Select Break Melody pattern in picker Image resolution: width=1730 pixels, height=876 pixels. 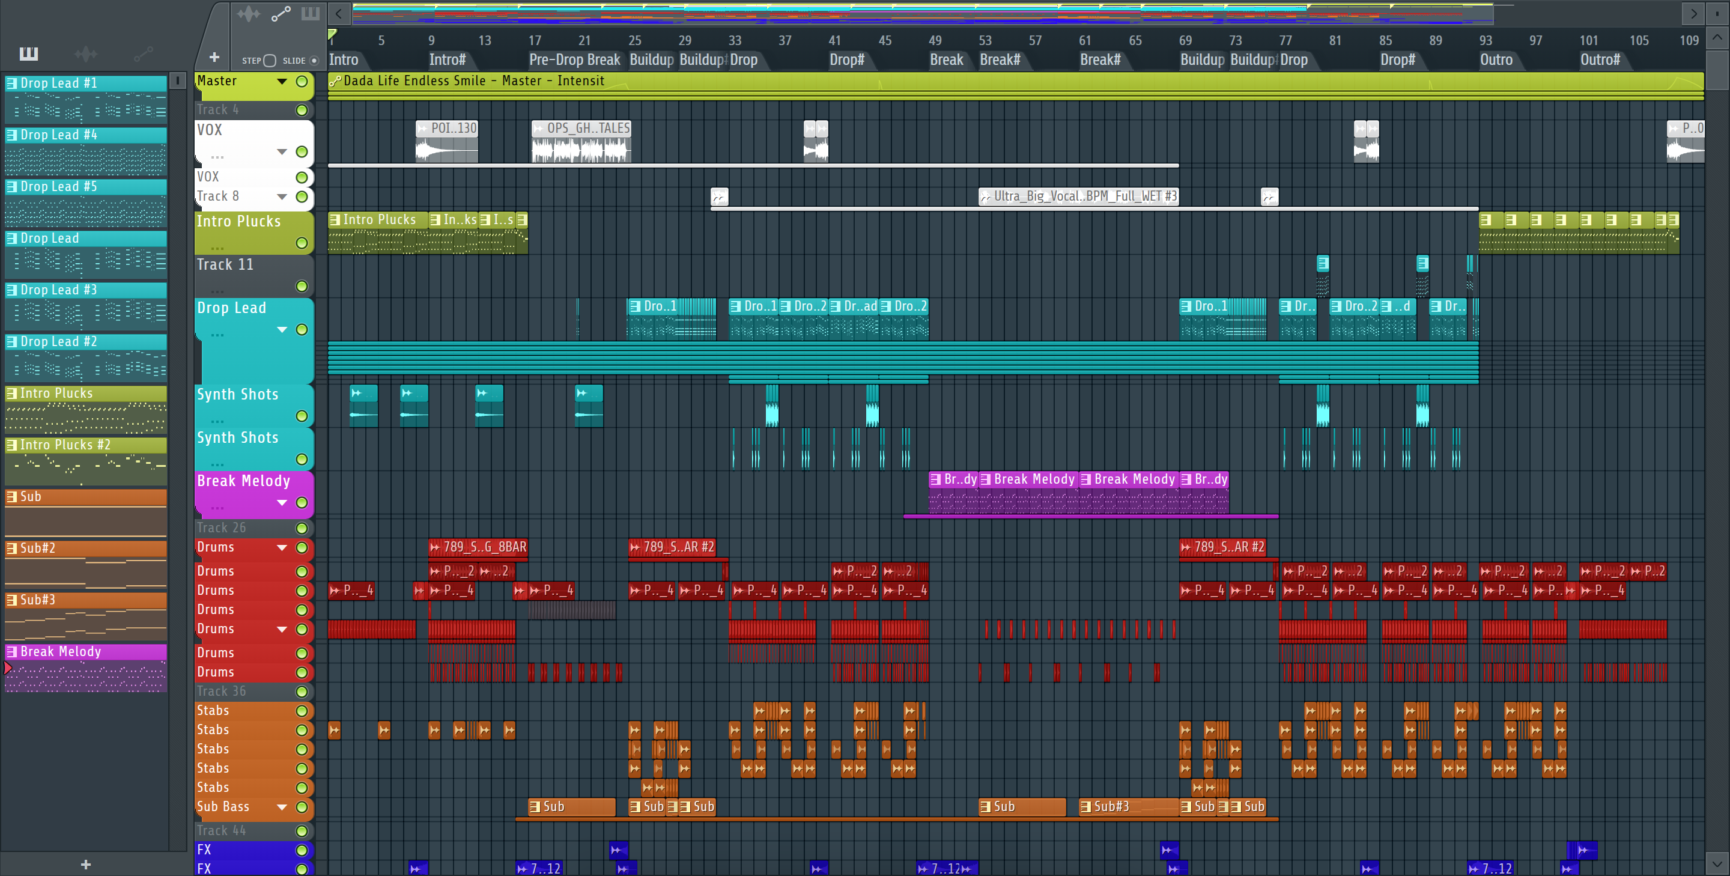tap(86, 668)
